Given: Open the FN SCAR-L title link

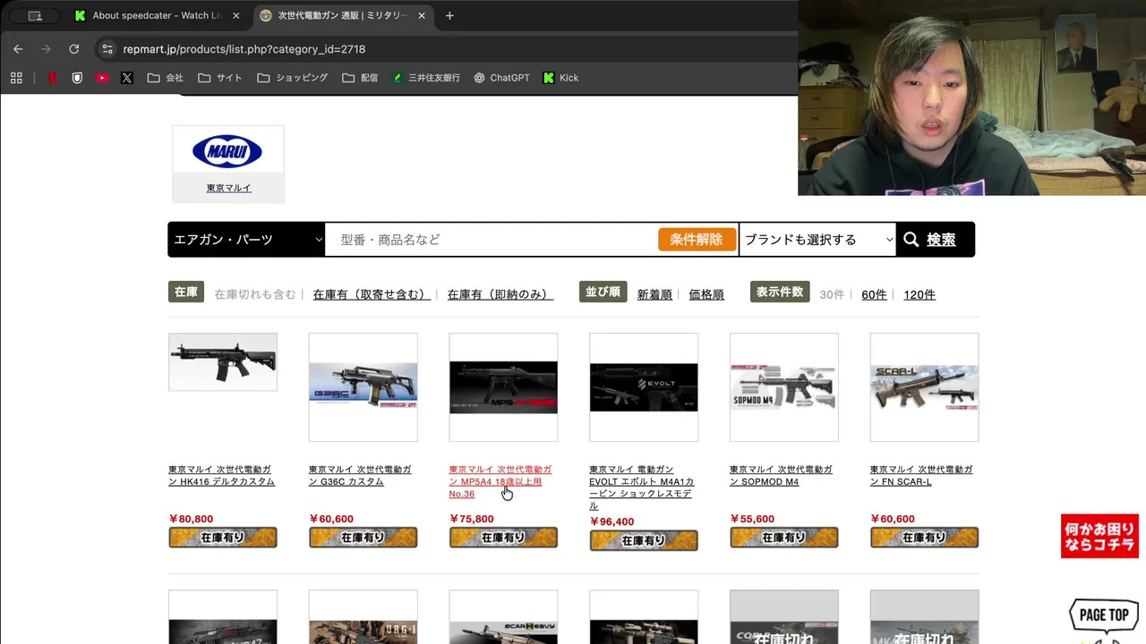Looking at the screenshot, I should (x=921, y=475).
